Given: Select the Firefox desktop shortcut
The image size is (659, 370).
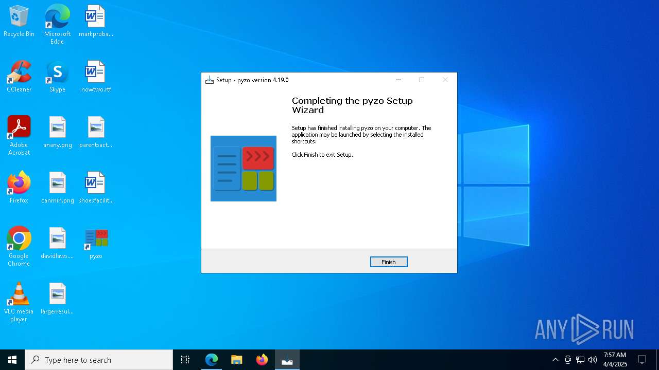Looking at the screenshot, I should [x=19, y=188].
